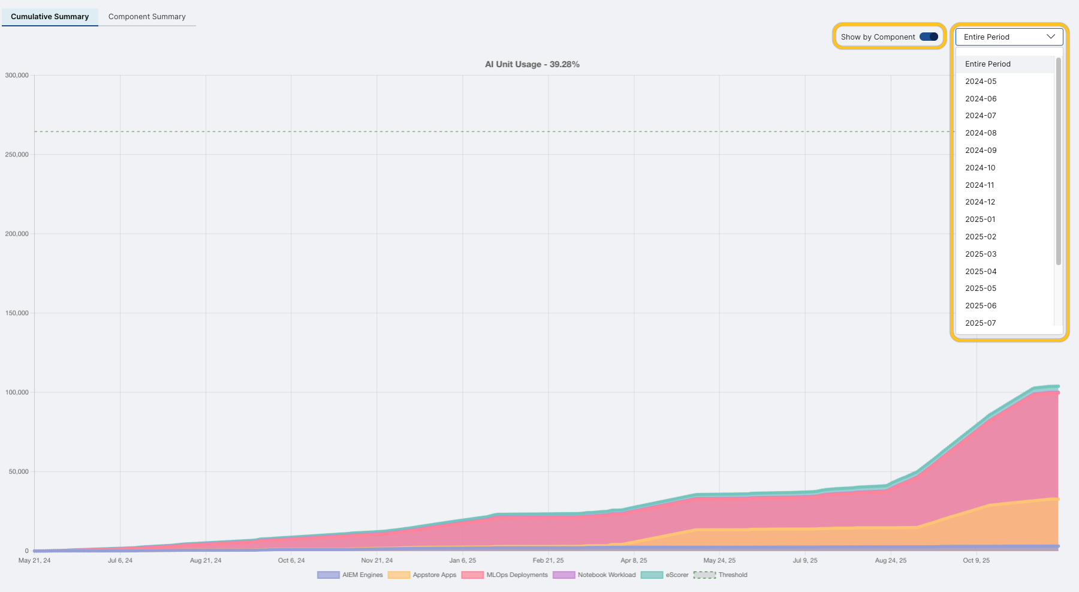Image resolution: width=1079 pixels, height=592 pixels.
Task: Toggle the Notebook Workload legend entry
Action: (x=594, y=575)
